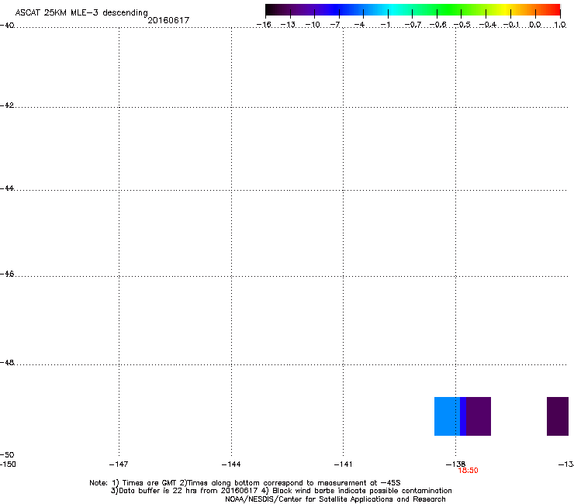The height and width of the screenshot is (504, 574).
Task: Click the rainbow color scale bar
Action: (413, 10)
